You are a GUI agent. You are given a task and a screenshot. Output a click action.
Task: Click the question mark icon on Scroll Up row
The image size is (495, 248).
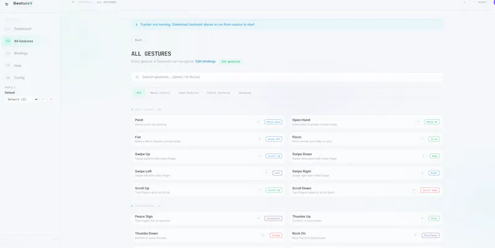coord(259,190)
